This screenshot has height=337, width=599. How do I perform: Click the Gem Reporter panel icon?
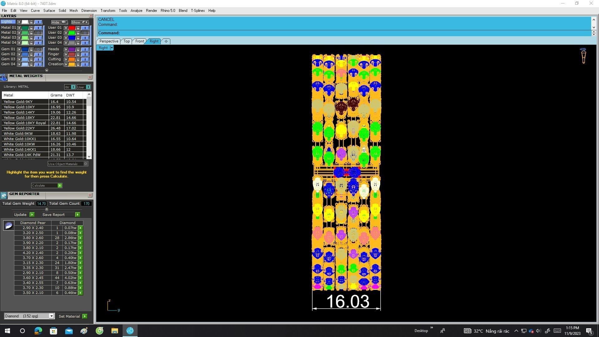[x=4, y=195]
